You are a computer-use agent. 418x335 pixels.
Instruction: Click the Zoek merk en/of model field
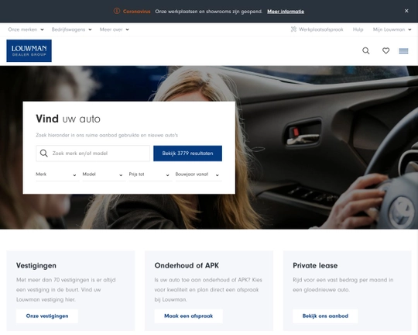click(93, 154)
